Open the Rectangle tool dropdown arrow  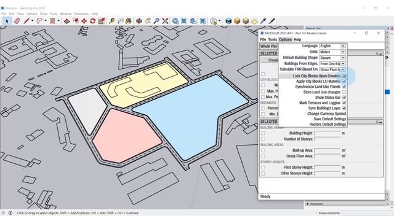(58, 21)
